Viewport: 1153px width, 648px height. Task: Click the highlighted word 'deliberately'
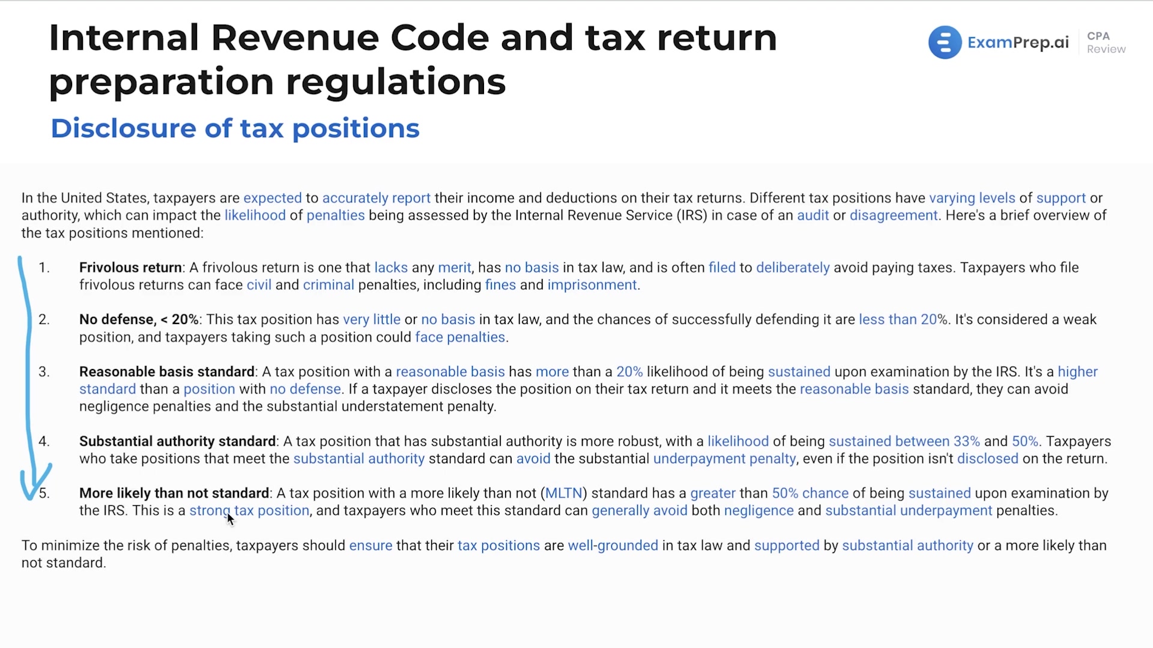[793, 268]
